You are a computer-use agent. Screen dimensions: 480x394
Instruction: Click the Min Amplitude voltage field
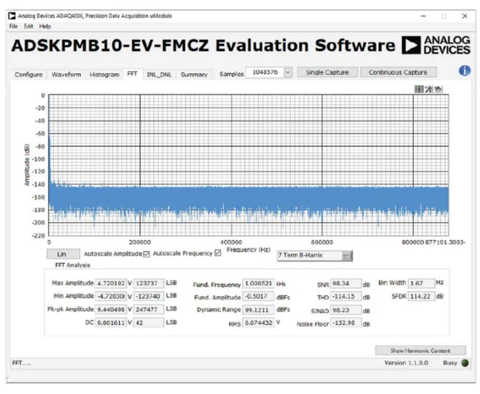pos(111,297)
